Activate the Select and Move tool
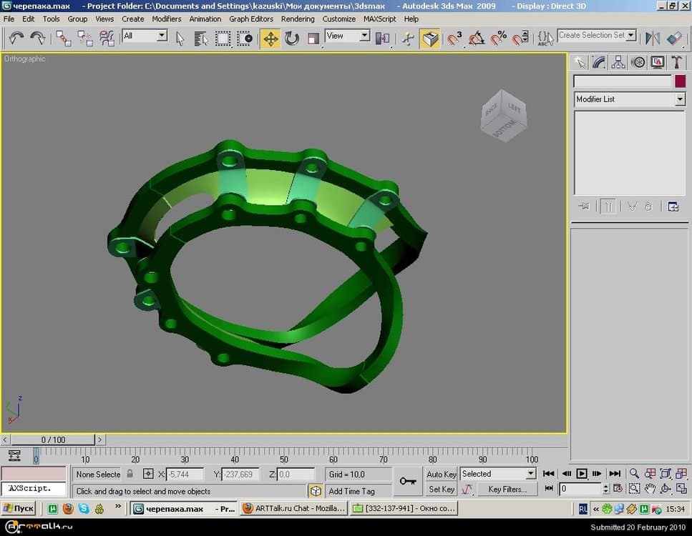Viewport: 692px width, 536px height. click(271, 39)
